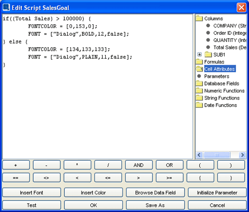
Task: Insert the AND operator
Action: point(139,165)
